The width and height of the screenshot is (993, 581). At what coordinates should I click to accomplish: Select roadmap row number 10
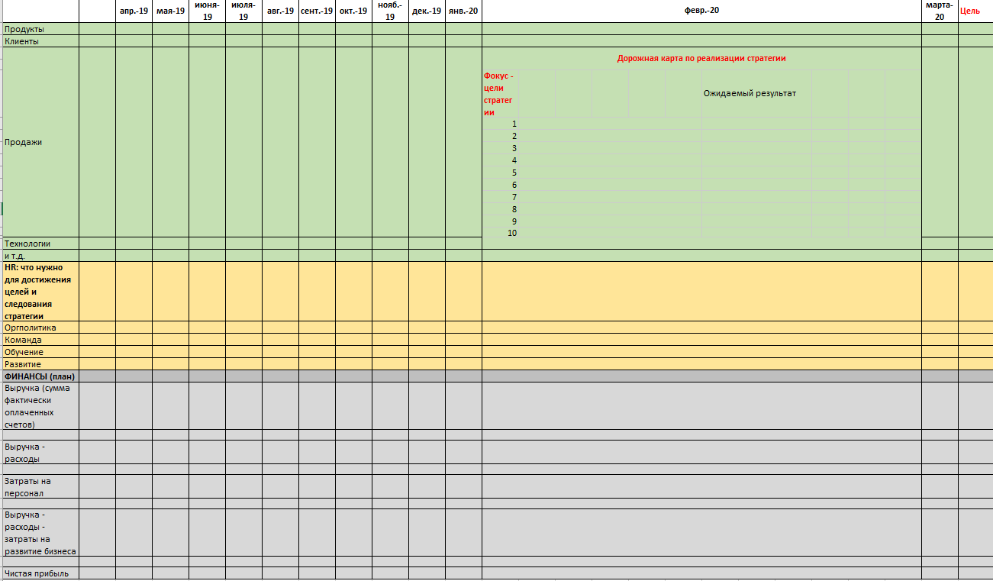pos(500,233)
